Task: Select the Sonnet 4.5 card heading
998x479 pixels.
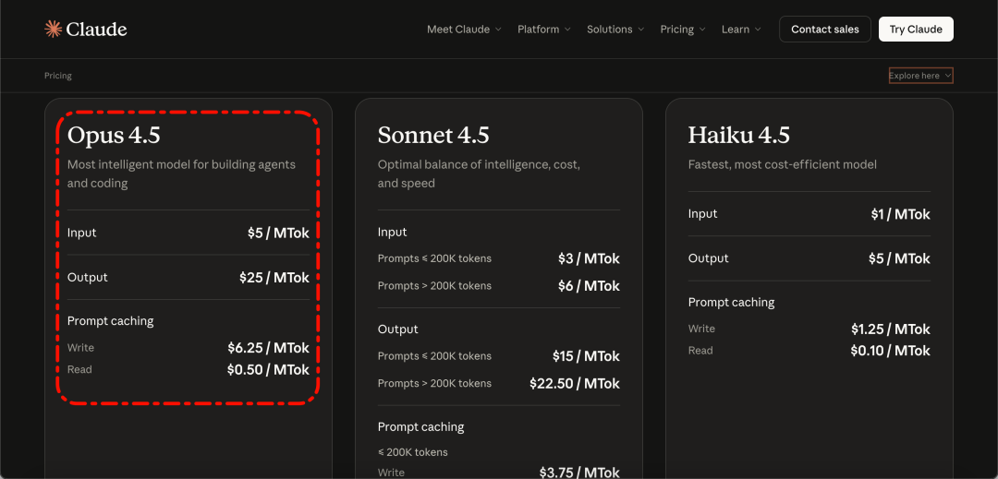Action: (432, 136)
